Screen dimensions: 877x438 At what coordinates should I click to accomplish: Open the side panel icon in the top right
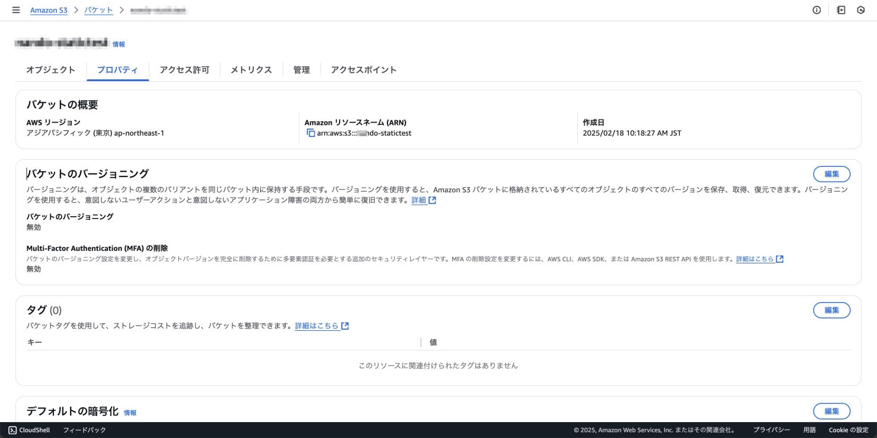pos(841,10)
